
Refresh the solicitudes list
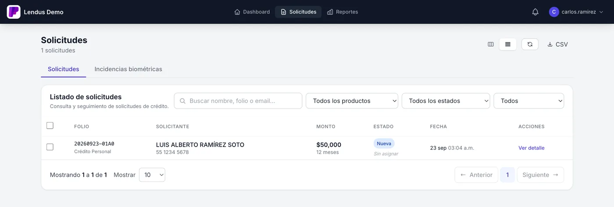530,44
